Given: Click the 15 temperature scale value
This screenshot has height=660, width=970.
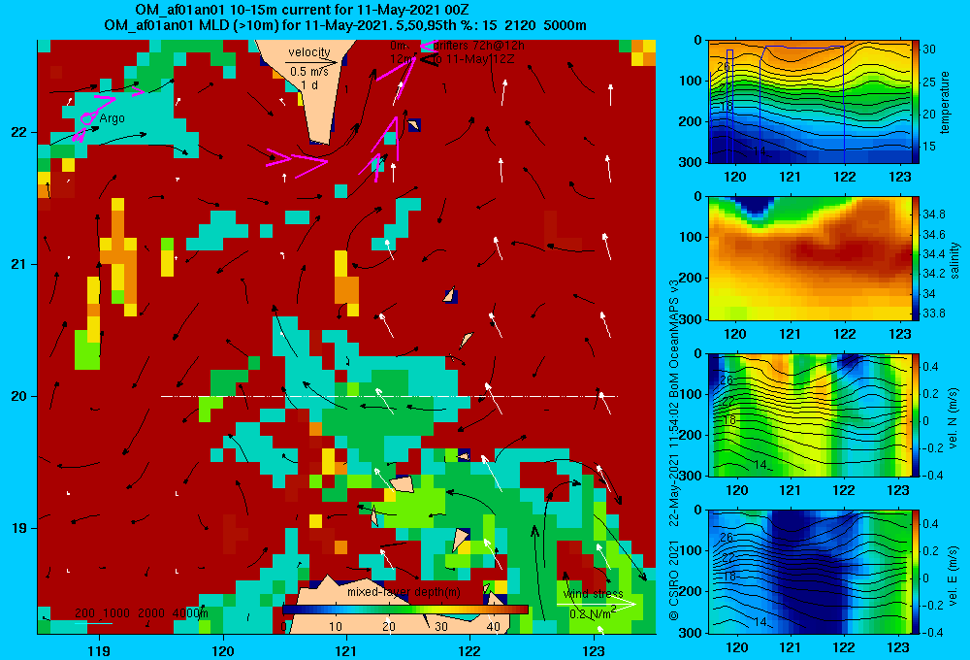Looking at the screenshot, I should 929,147.
